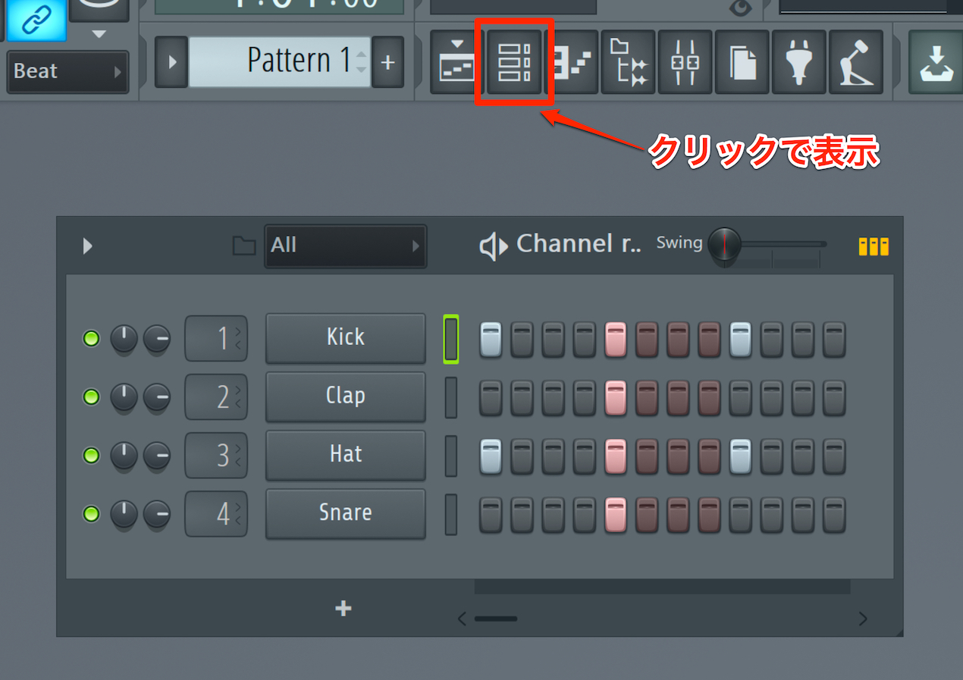
Task: Open the Clap channel button
Action: pyautogui.click(x=346, y=396)
